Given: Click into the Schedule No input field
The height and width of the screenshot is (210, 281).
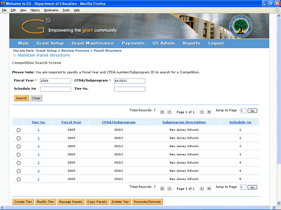Looking at the screenshot, I should pyautogui.click(x=55, y=89).
